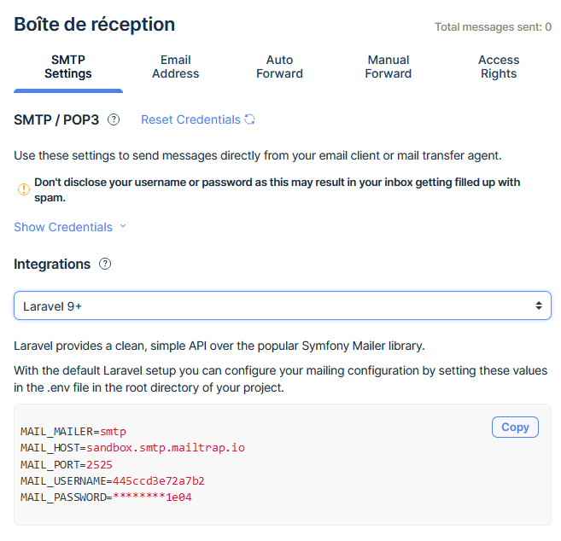
Task: Open the help icon next to Integrations
Action: click(105, 265)
